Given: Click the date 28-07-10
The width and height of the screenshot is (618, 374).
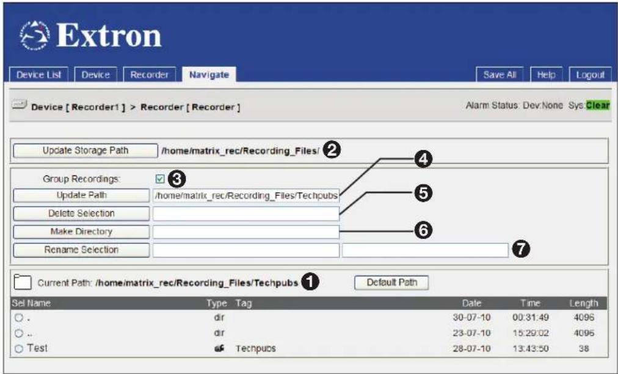Looking at the screenshot, I should point(472,349).
